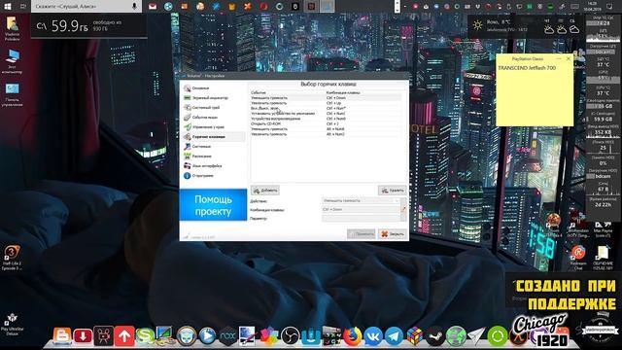The height and width of the screenshot is (350, 622).
Task: Open colorful flower photos icon in dock
Action: point(269,336)
